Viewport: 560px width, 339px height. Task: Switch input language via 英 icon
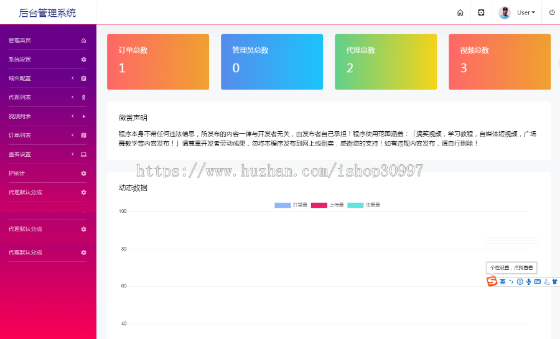(x=503, y=282)
